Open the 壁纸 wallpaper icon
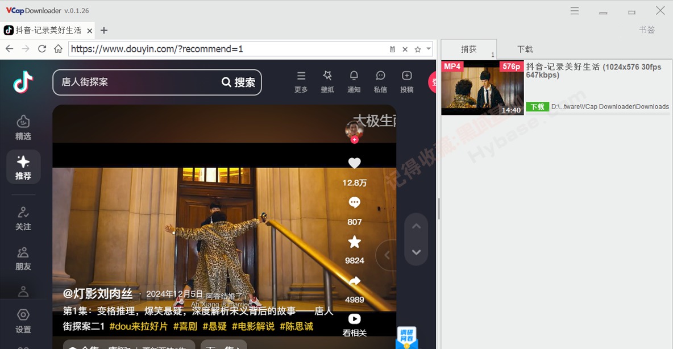673x349 pixels. 327,76
